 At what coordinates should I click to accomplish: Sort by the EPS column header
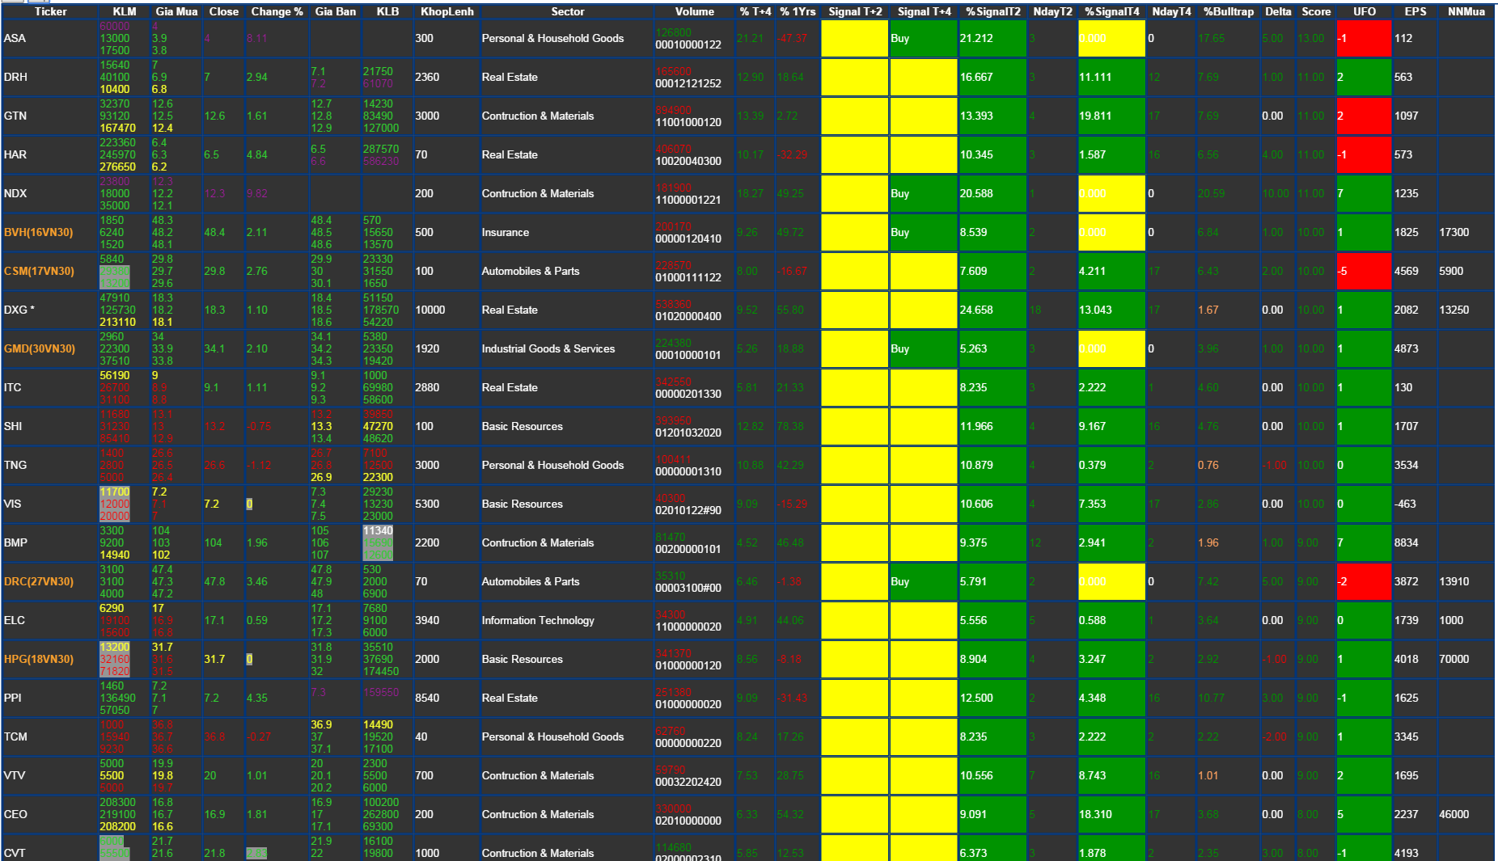tap(1415, 11)
